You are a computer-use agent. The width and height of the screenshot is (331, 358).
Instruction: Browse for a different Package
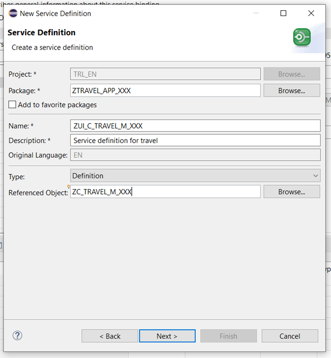[291, 90]
